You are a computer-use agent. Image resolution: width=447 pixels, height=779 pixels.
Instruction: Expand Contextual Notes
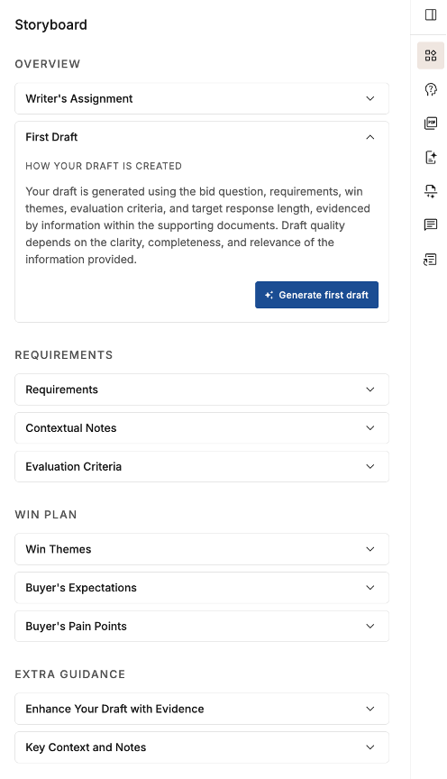[202, 427]
